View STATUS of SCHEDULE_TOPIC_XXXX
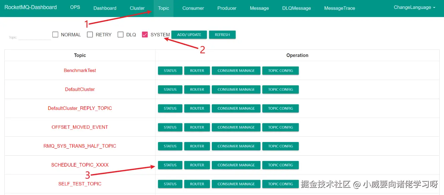444x195 pixels. [170, 165]
